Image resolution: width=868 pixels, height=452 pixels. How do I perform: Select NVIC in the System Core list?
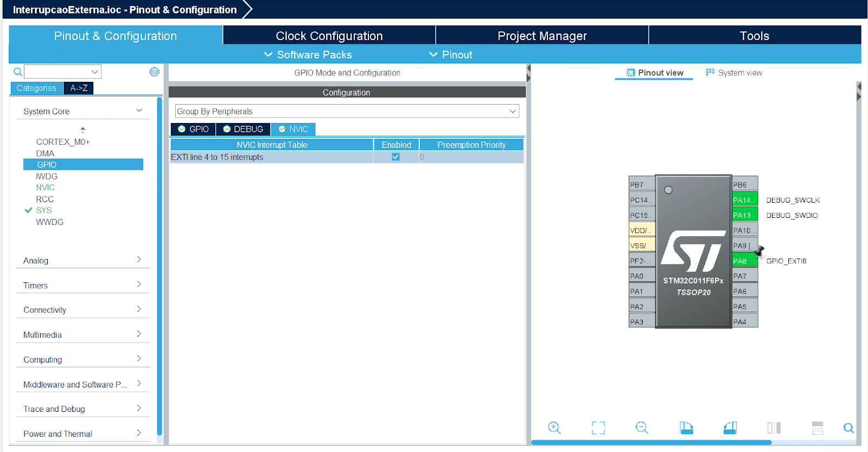46,188
